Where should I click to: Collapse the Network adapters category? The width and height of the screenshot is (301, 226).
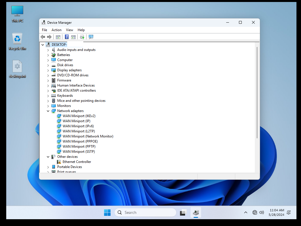click(48, 111)
